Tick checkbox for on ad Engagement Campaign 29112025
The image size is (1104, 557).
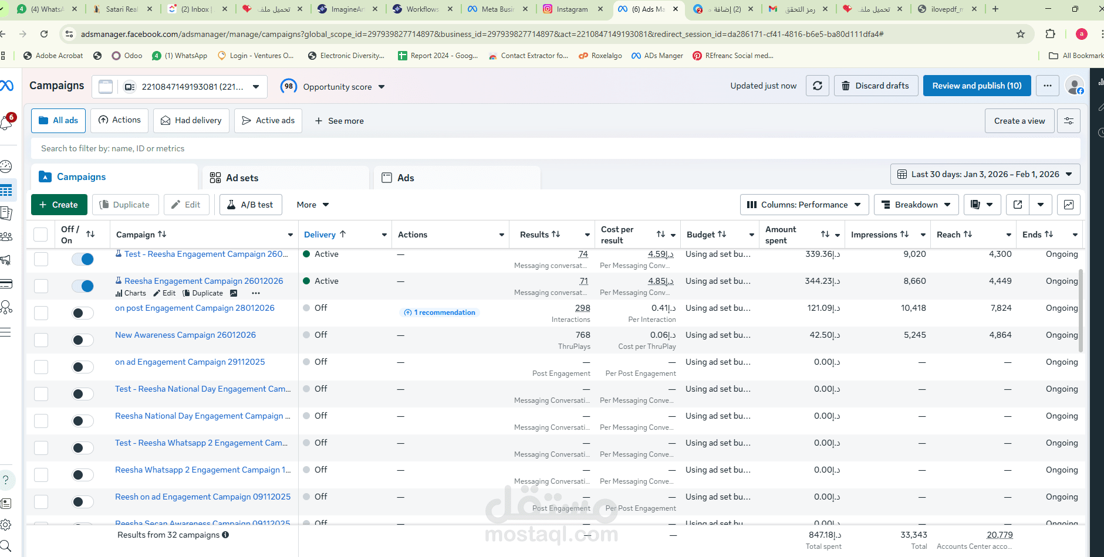coord(41,367)
